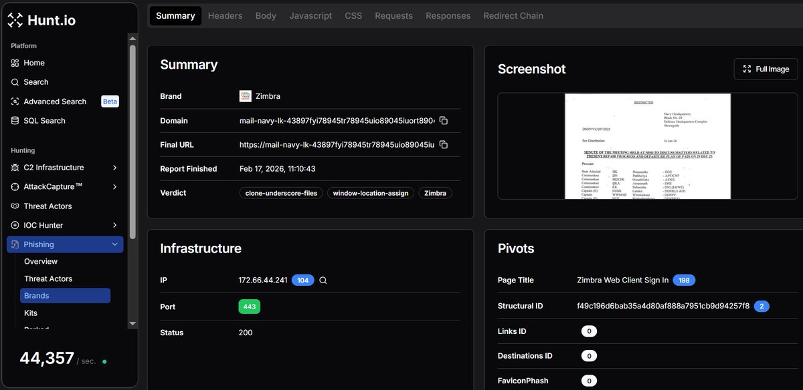The height and width of the screenshot is (390, 803).
Task: Open the Full Image button
Action: [766, 69]
